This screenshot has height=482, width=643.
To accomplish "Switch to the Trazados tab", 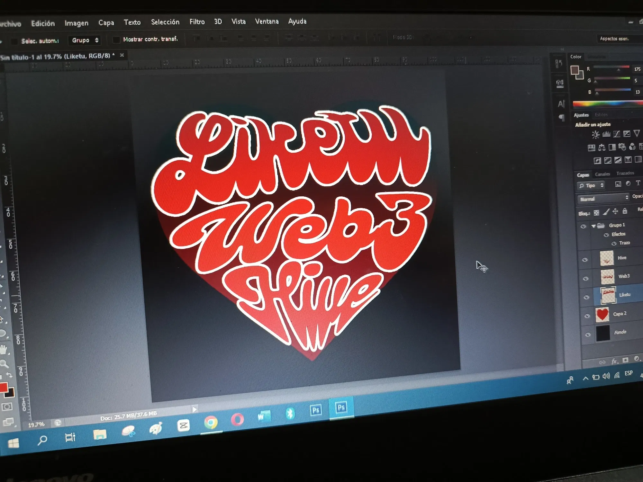I will (625, 173).
